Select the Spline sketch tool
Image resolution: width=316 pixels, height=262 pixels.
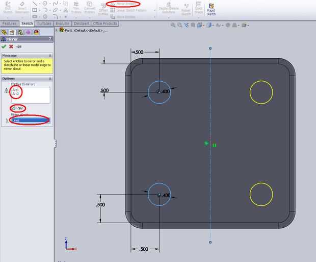point(55,4)
